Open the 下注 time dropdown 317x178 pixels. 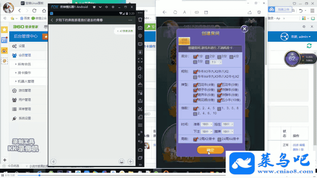point(206,132)
